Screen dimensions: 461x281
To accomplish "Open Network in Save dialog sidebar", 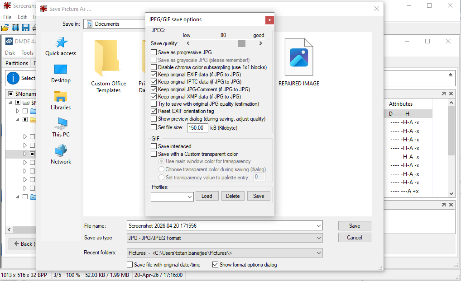I will 61,155.
